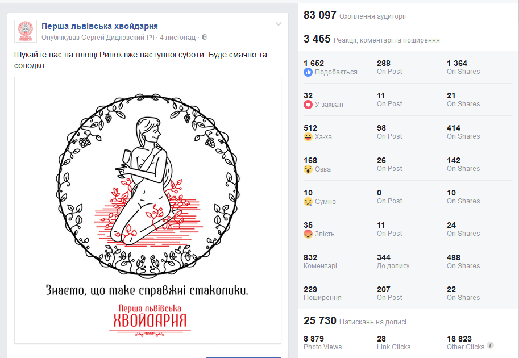Viewport: 519px width, 358px height.
Task: Click the red heart У захваті icon
Action: tap(308, 105)
